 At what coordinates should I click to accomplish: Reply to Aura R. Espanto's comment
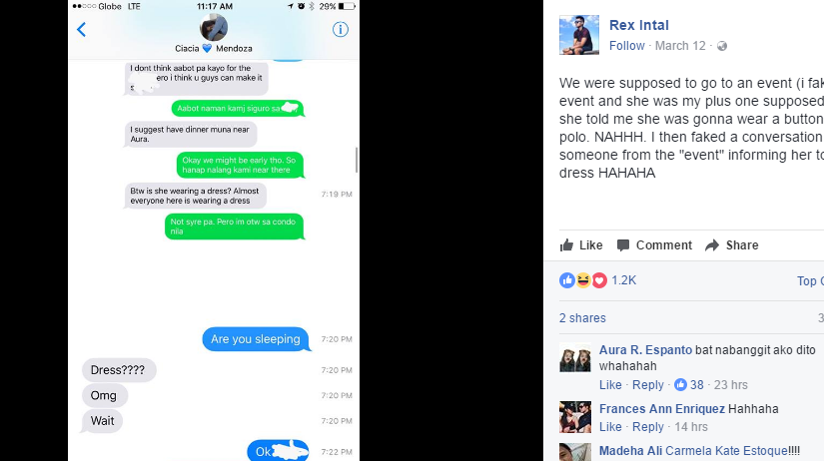pos(648,385)
